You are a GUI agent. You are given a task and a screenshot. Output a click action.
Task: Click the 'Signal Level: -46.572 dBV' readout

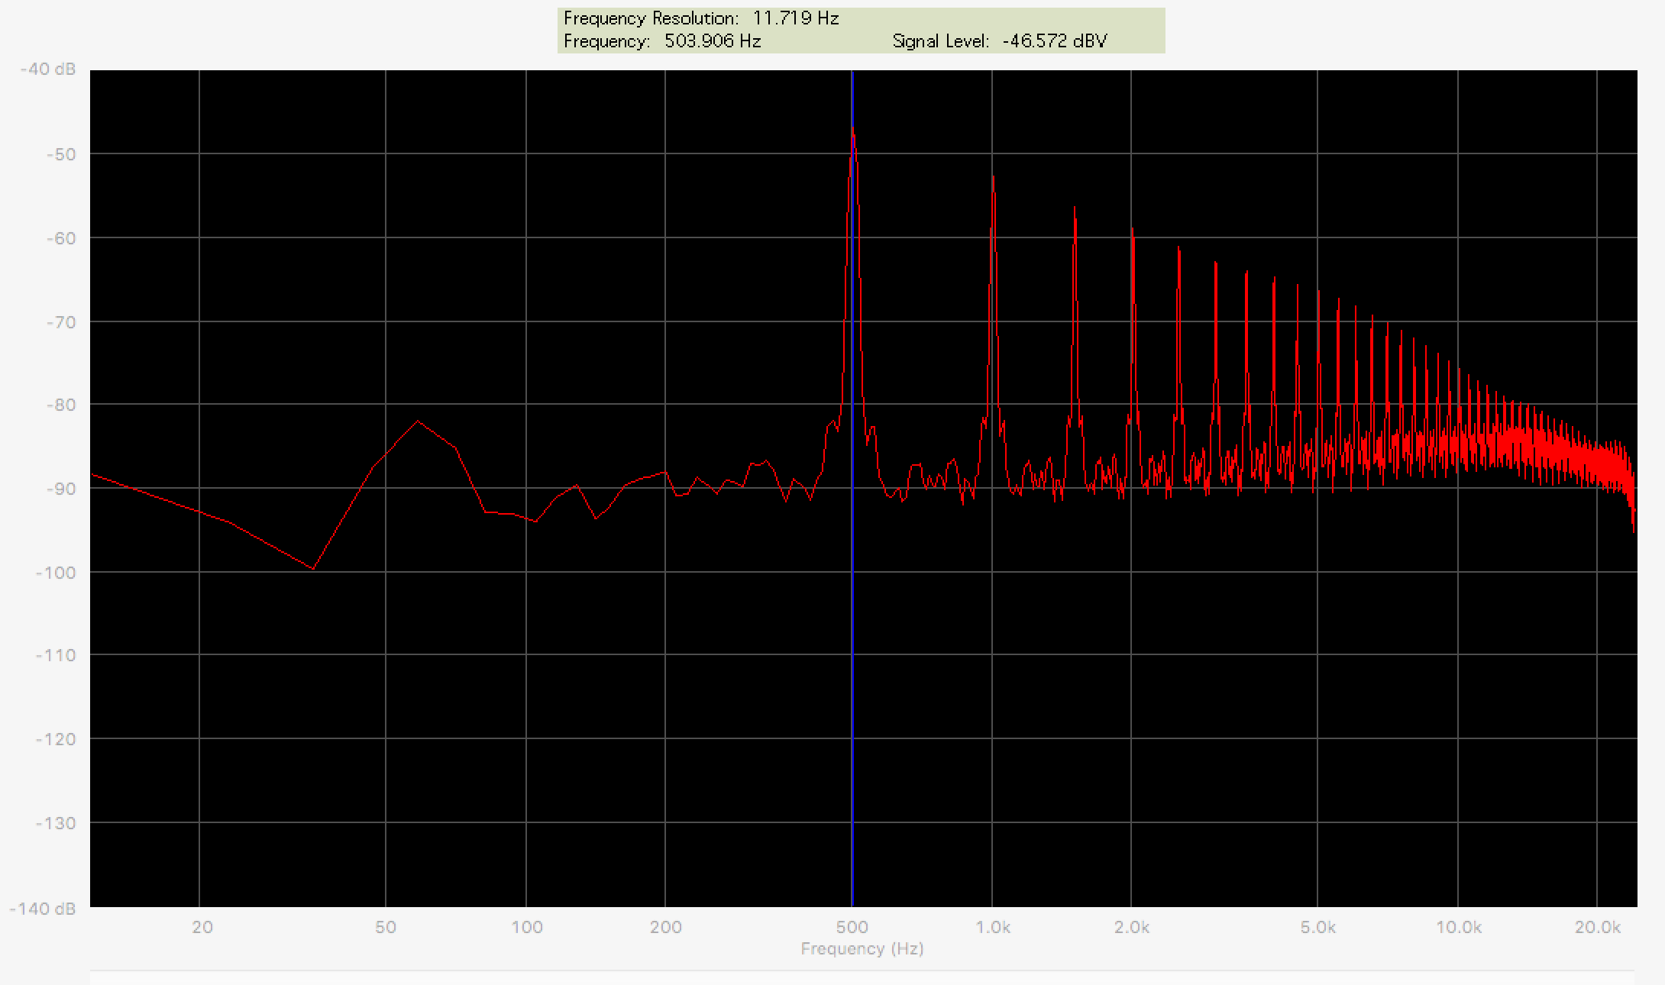pyautogui.click(x=1000, y=41)
